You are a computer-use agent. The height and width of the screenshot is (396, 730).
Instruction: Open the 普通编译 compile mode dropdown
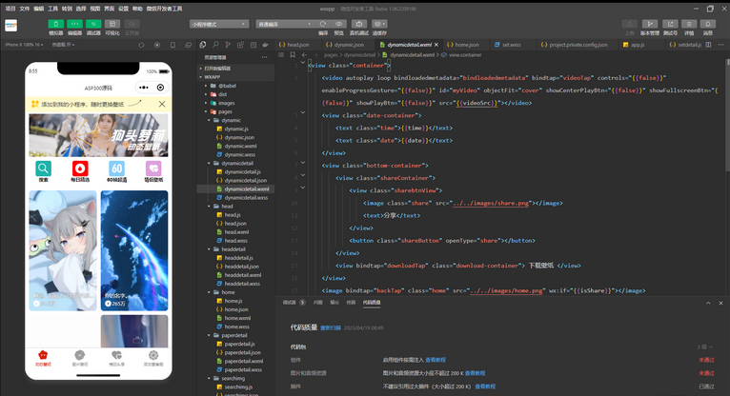[284, 24]
